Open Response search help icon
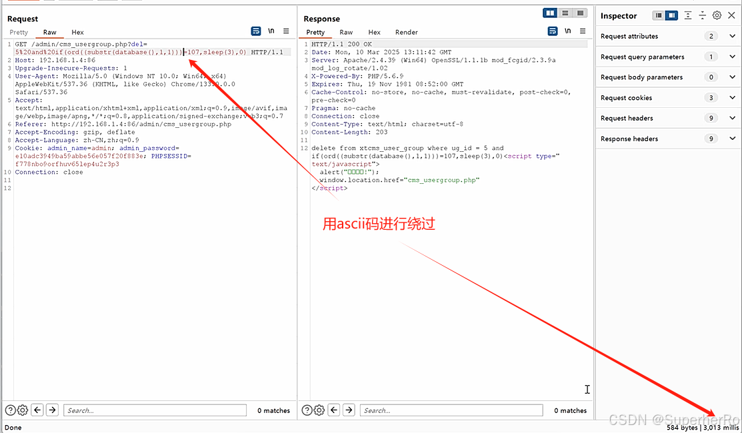742x433 pixels. (307, 410)
